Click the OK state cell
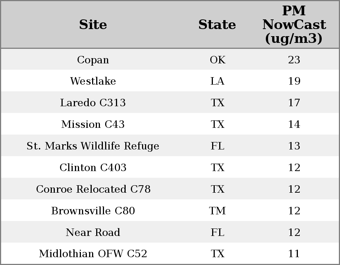Viewport: 340px width, 265px height. click(x=217, y=60)
